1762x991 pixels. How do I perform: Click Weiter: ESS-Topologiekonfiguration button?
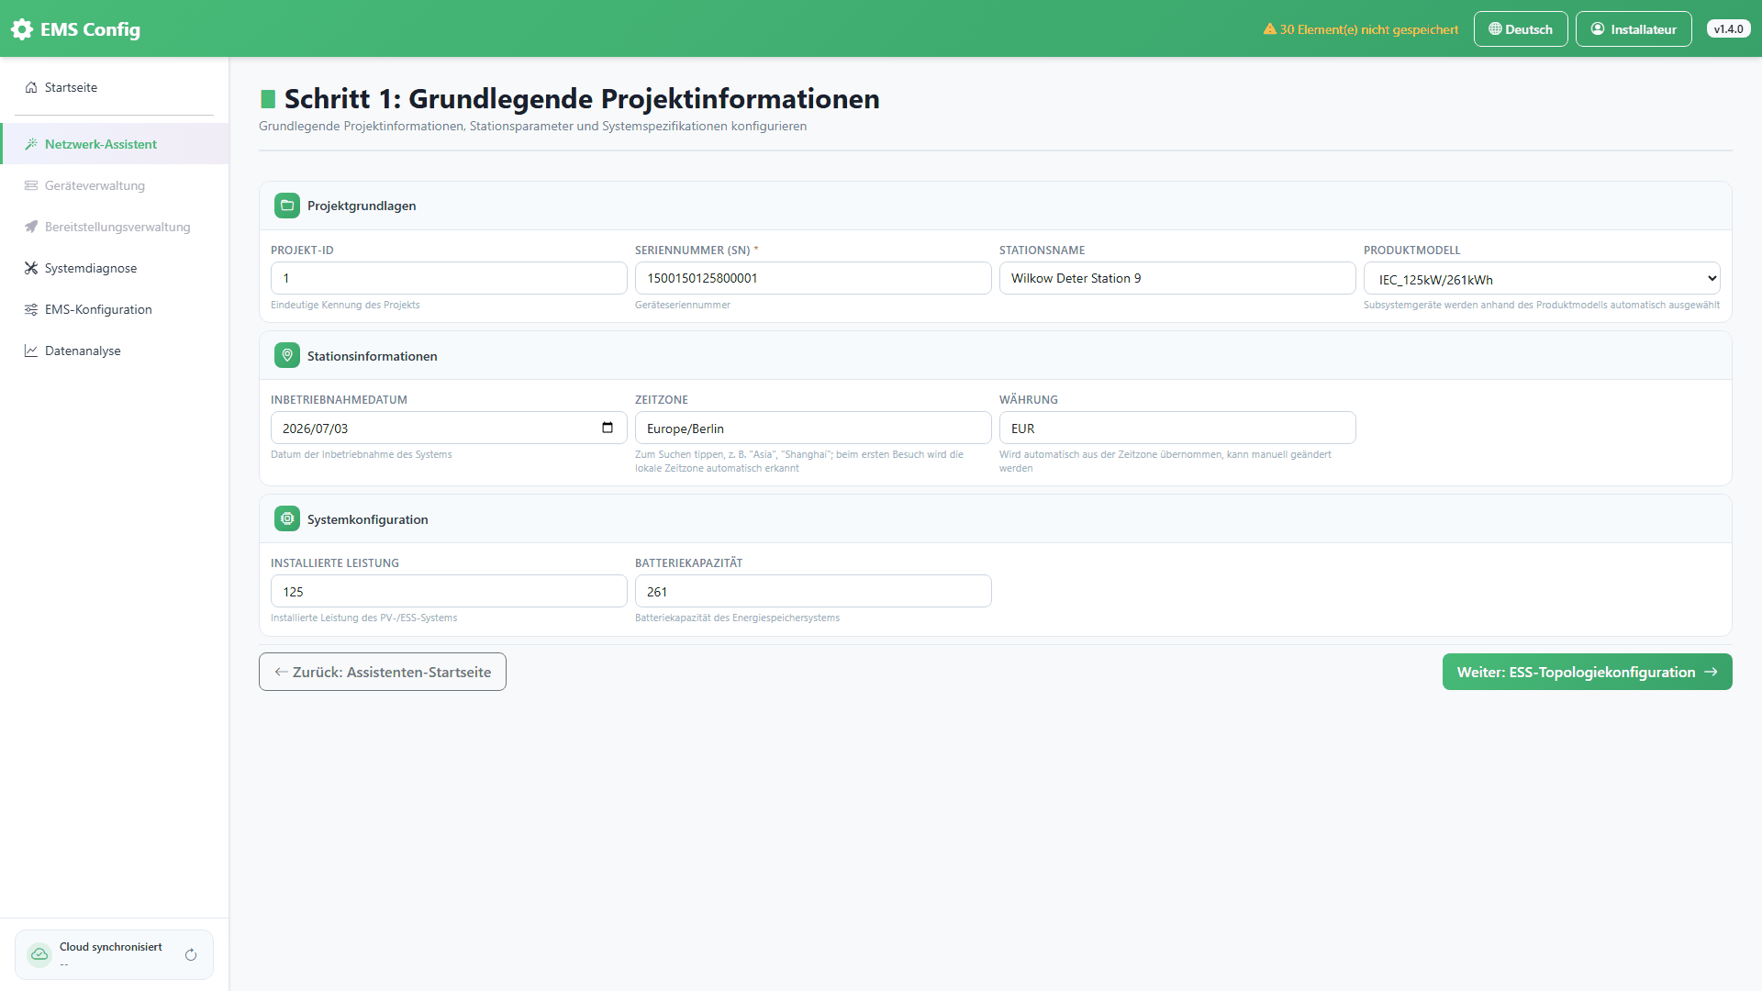[1588, 672]
